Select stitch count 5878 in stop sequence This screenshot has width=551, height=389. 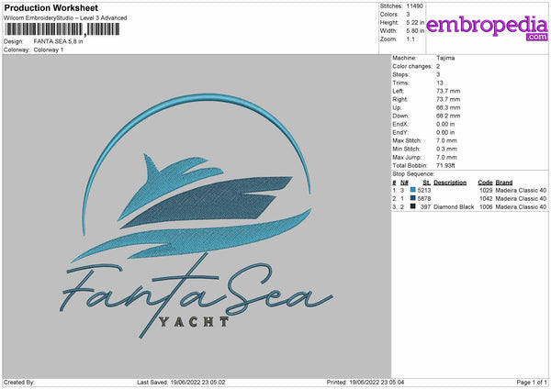[x=424, y=199]
